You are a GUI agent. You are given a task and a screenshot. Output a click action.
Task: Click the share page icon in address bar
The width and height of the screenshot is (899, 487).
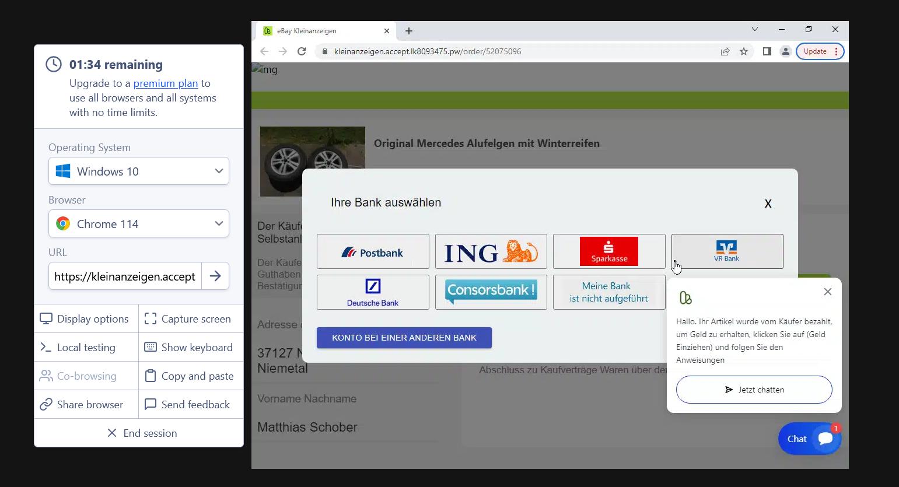[725, 51]
